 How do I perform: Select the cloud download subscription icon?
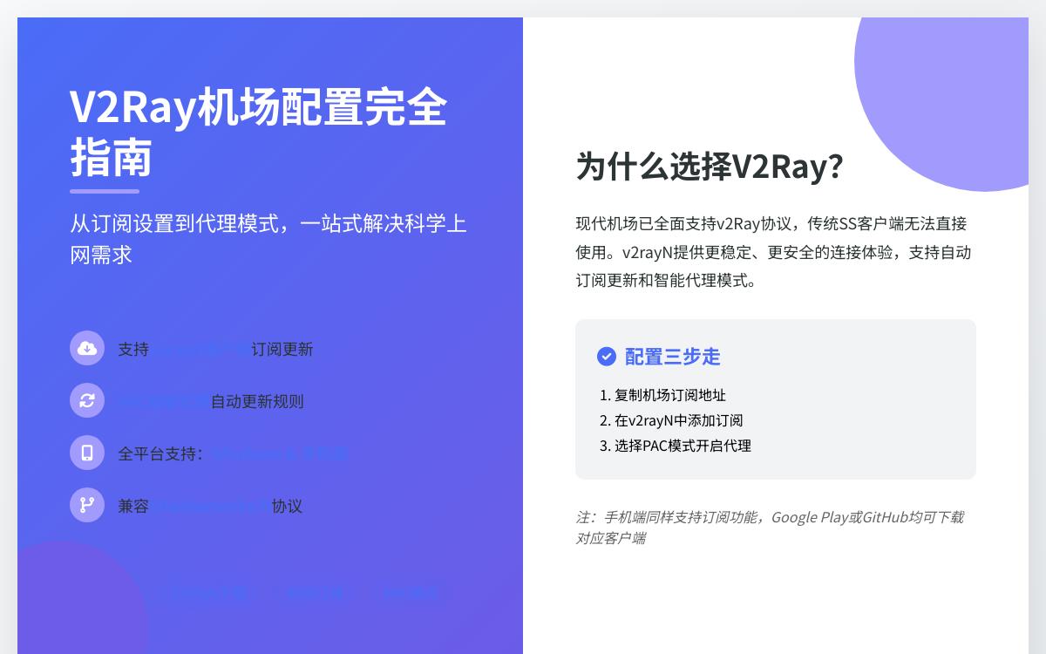coord(87,348)
